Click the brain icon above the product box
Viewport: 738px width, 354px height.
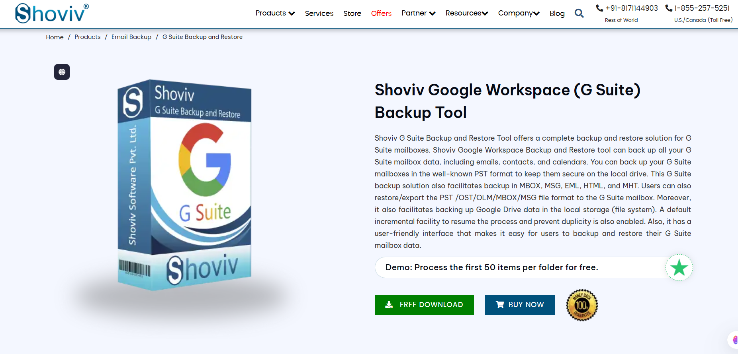pos(62,72)
